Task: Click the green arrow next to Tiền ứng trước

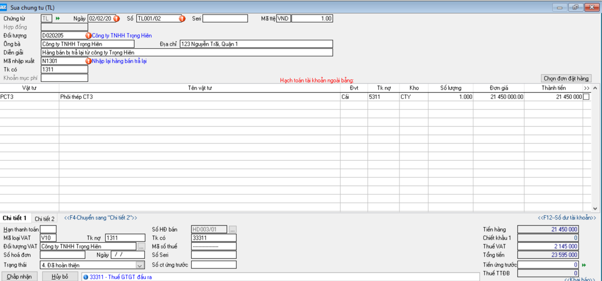Action: (x=584, y=265)
